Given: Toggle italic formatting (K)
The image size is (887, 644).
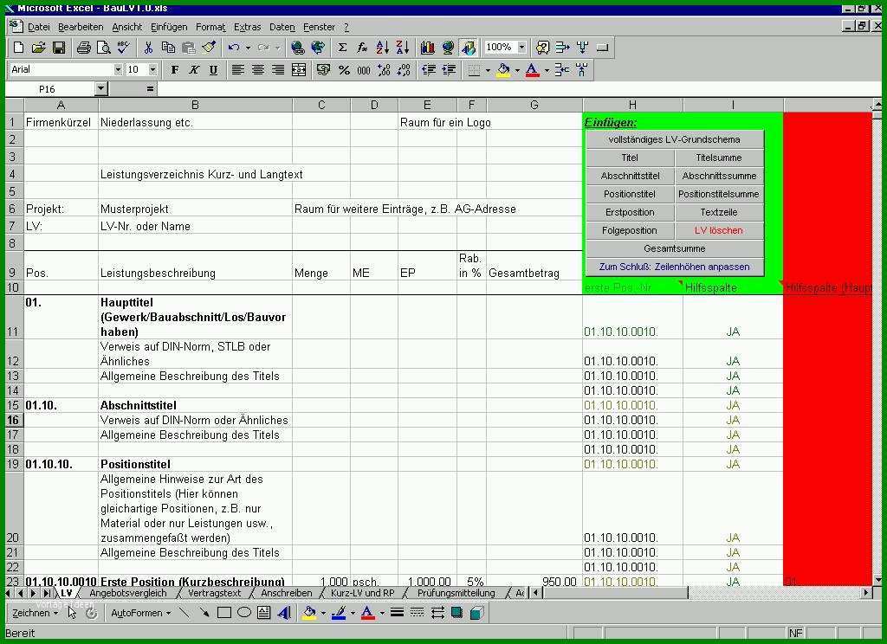Looking at the screenshot, I should [x=194, y=70].
